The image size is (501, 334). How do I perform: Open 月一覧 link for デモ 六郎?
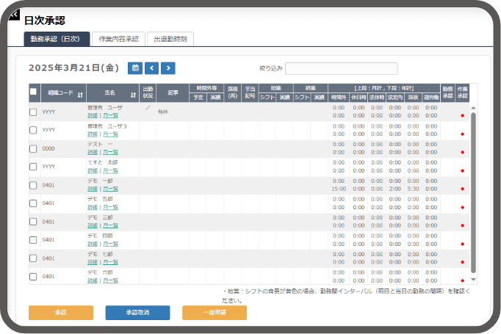[110, 280]
